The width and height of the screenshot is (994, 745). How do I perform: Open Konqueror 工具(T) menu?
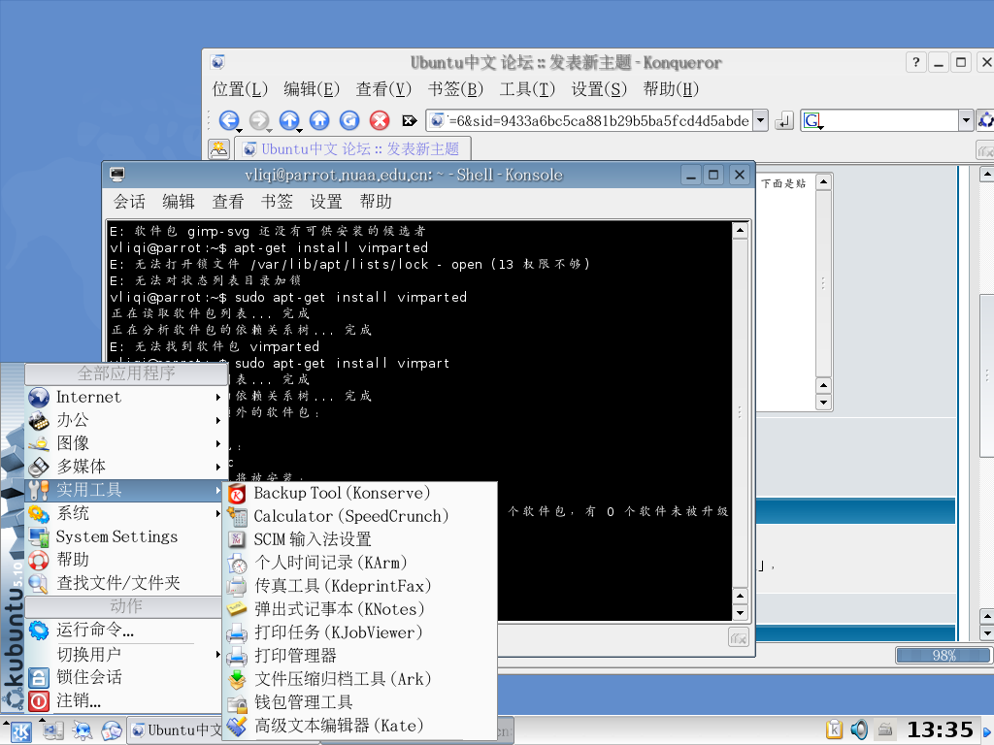coord(527,89)
